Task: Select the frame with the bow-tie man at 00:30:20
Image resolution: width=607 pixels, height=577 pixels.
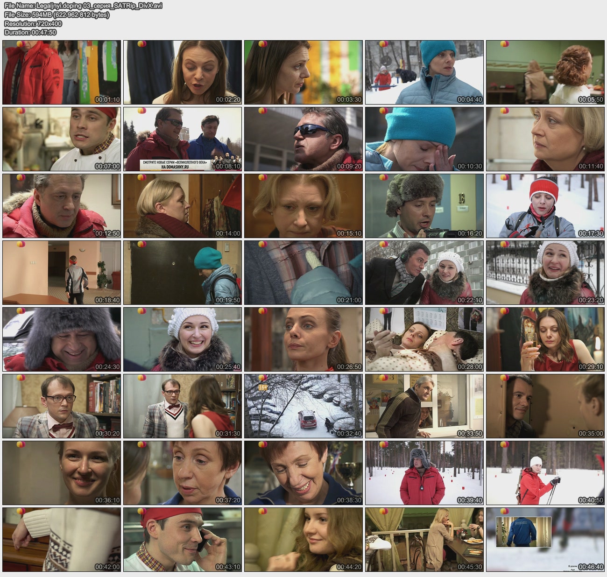Action: click(61, 406)
